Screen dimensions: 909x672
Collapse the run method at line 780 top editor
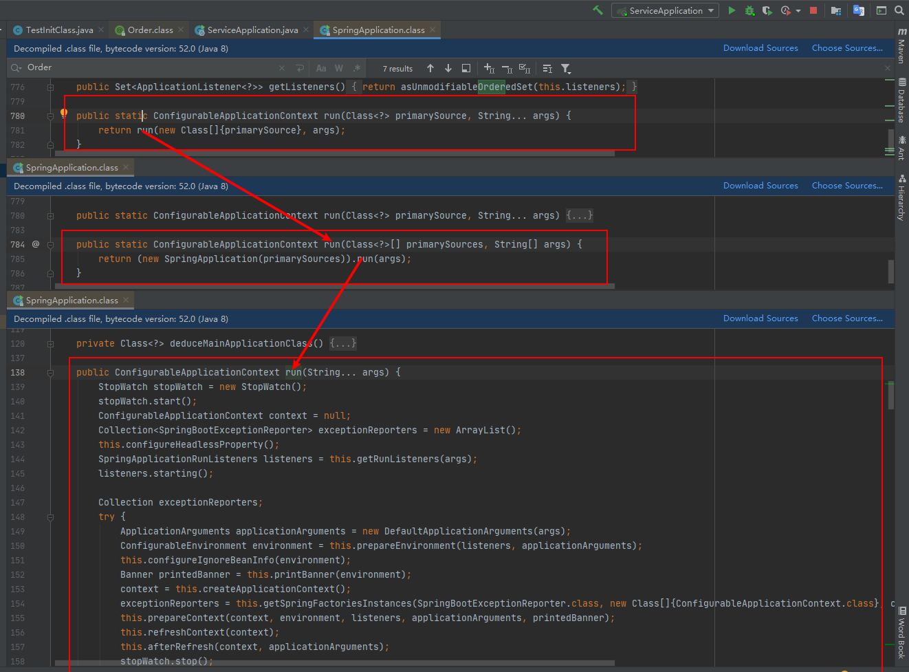click(50, 116)
